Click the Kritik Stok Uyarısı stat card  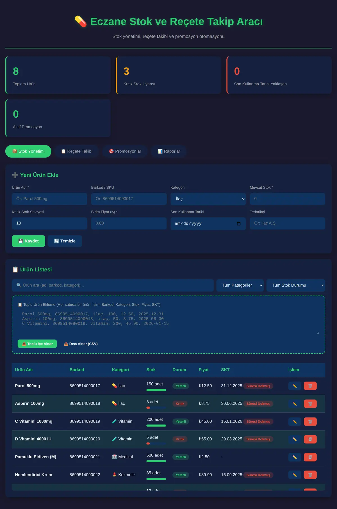point(168,75)
